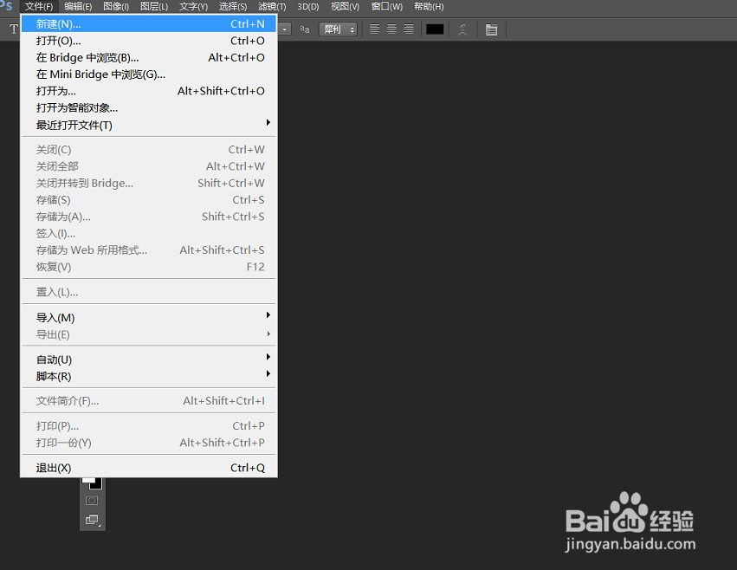The width and height of the screenshot is (737, 570).
Task: Open the 编辑(E) menu
Action: (78, 7)
